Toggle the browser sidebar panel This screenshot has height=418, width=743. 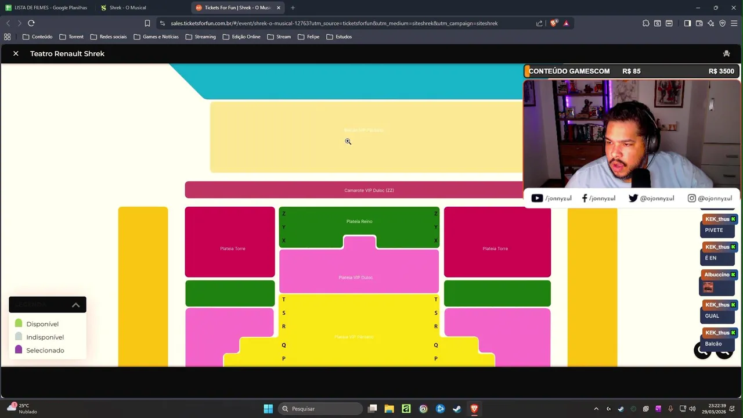point(687,23)
